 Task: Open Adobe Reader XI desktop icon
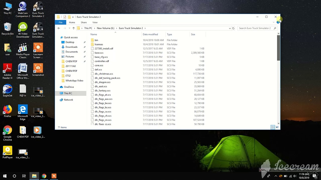click(x=8, y=71)
